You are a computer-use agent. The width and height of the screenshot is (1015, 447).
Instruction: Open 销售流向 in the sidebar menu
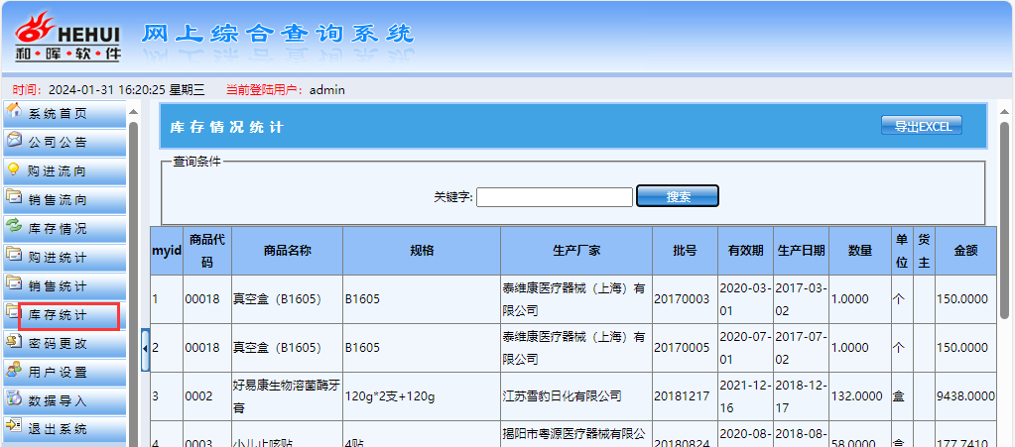point(58,200)
